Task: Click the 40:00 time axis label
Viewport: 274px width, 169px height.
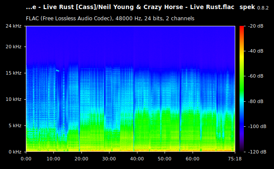Action: pos(137,159)
